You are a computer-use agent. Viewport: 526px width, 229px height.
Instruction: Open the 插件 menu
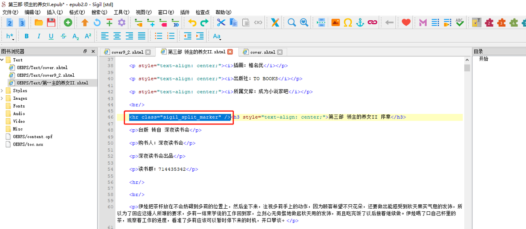click(x=185, y=12)
